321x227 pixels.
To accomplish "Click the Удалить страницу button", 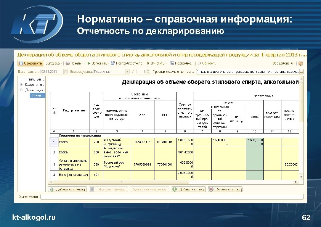I will tap(109, 189).
